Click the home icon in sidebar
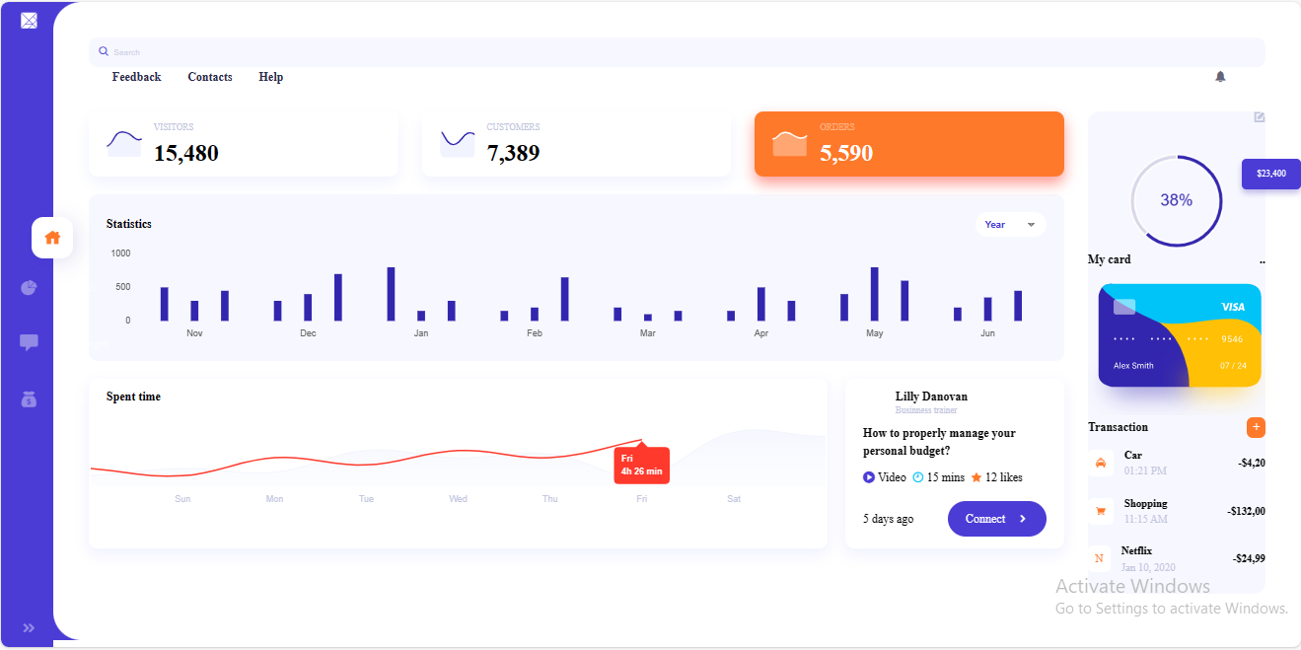Screen dimensions: 1301x650 pyautogui.click(x=52, y=238)
